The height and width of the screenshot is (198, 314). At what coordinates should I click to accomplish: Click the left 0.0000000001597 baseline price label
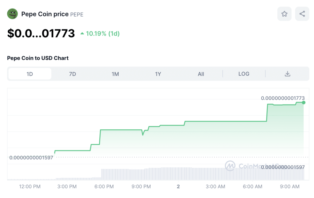31,158
